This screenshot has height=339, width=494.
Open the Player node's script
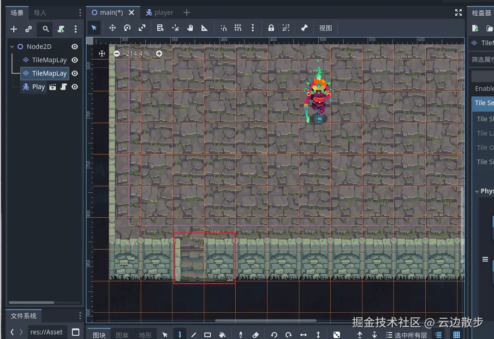(x=64, y=87)
